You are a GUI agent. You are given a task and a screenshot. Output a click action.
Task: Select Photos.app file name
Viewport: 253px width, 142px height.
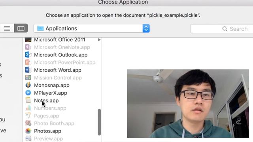(47, 131)
